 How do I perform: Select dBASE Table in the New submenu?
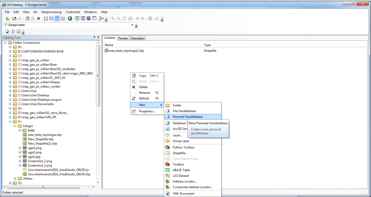point(193,170)
